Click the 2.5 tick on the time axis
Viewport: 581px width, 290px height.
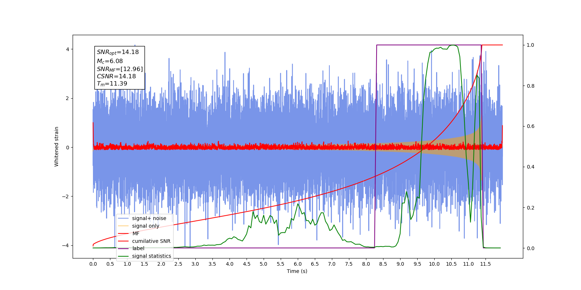tap(178, 264)
